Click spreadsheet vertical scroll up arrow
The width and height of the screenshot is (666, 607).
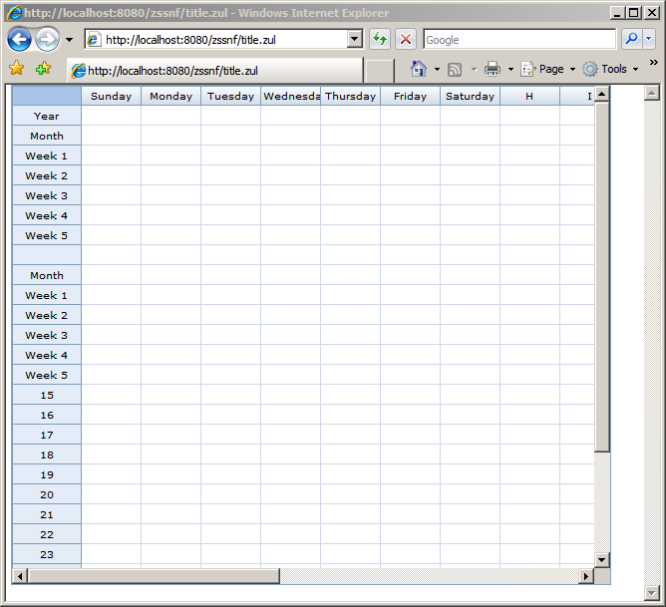[x=602, y=94]
